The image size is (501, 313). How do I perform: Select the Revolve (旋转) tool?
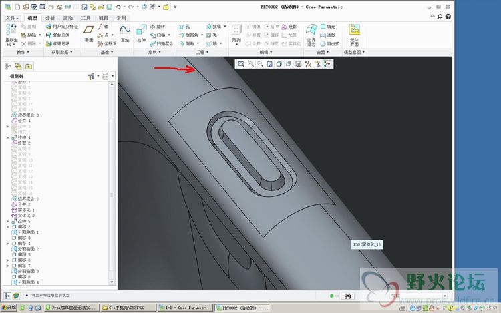pos(158,27)
